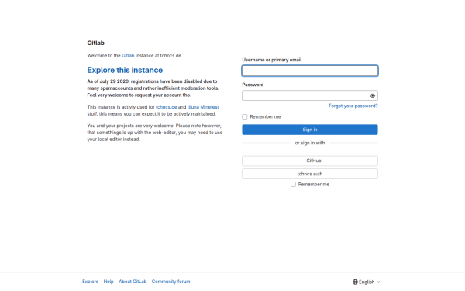Visit the tchncs.de link in the description
The height and width of the screenshot is (291, 465).
tap(167, 107)
